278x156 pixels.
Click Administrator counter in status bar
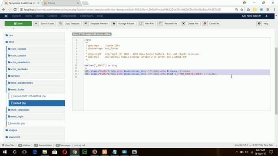43,145
